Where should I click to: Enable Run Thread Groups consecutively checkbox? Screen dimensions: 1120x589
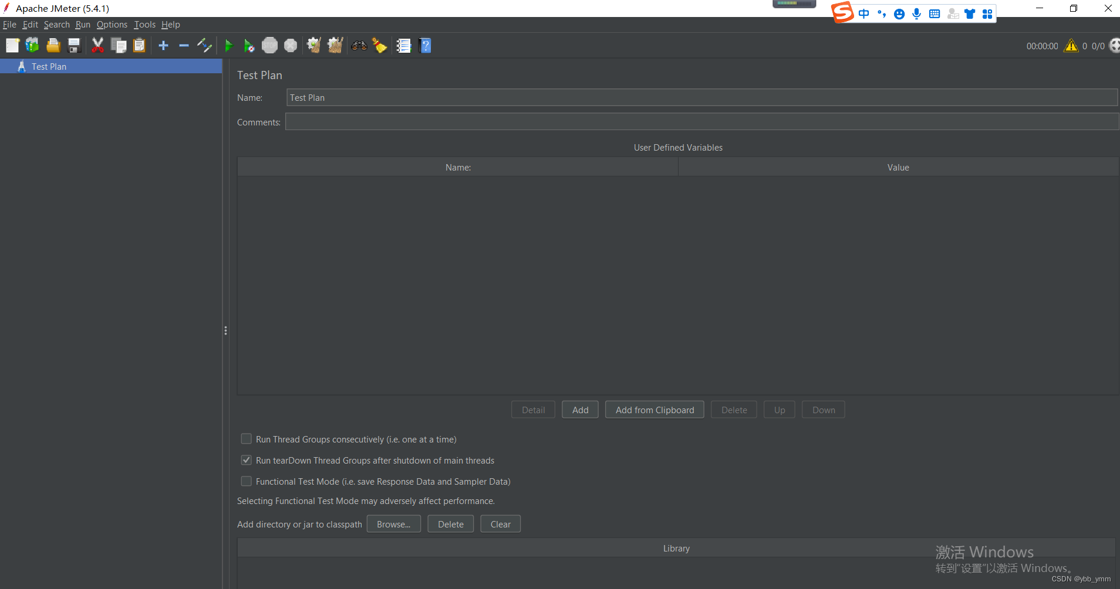click(x=247, y=439)
